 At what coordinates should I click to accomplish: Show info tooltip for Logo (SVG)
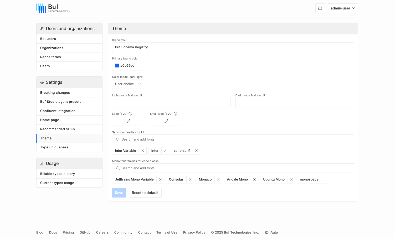click(130, 114)
